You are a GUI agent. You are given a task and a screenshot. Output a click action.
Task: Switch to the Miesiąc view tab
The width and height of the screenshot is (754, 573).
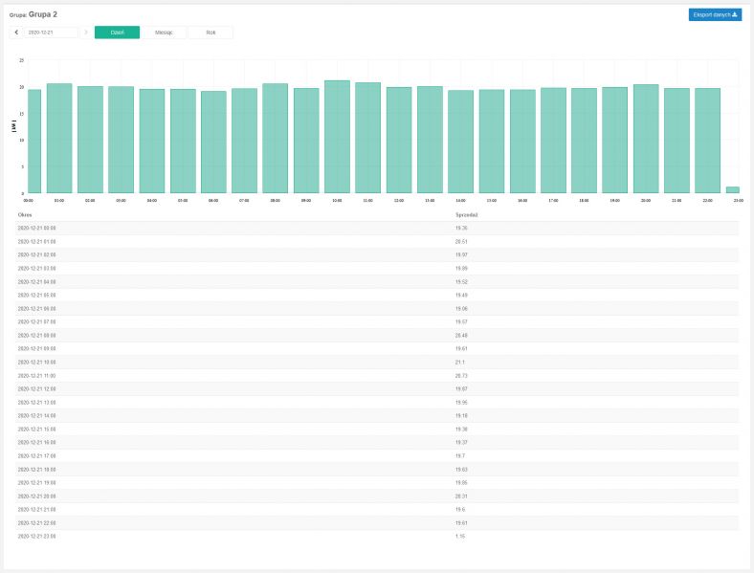click(163, 33)
